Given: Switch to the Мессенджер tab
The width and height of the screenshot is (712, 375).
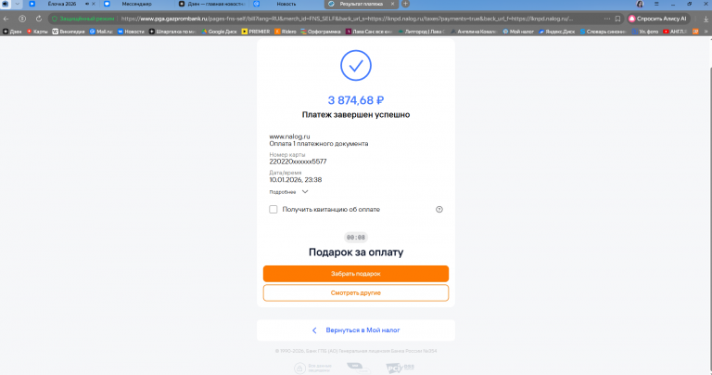Looking at the screenshot, I should point(136,4).
